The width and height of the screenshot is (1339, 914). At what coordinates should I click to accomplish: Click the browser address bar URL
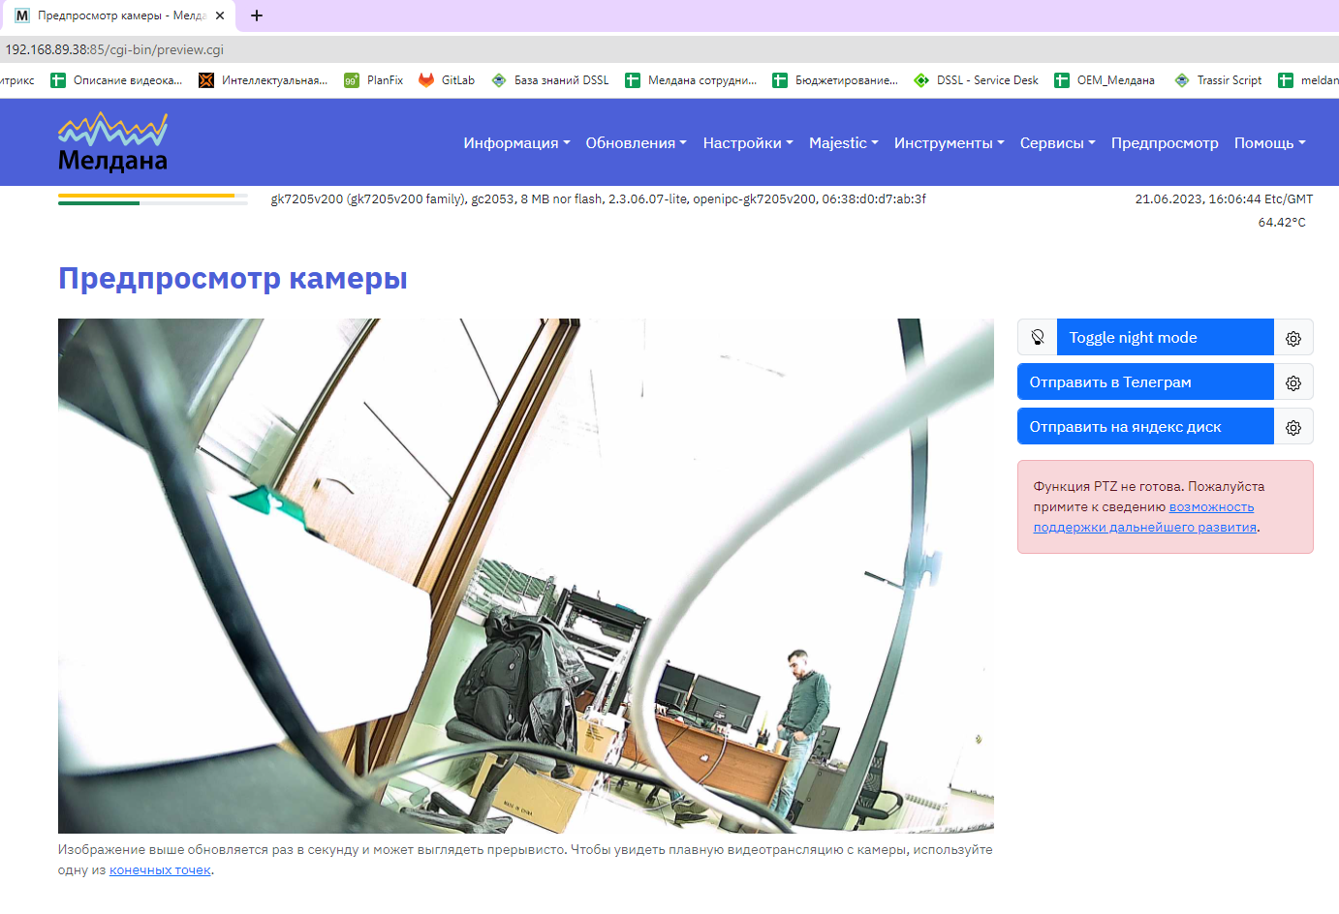114,49
